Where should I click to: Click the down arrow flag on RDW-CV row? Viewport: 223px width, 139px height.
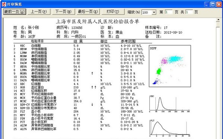pos(92,105)
